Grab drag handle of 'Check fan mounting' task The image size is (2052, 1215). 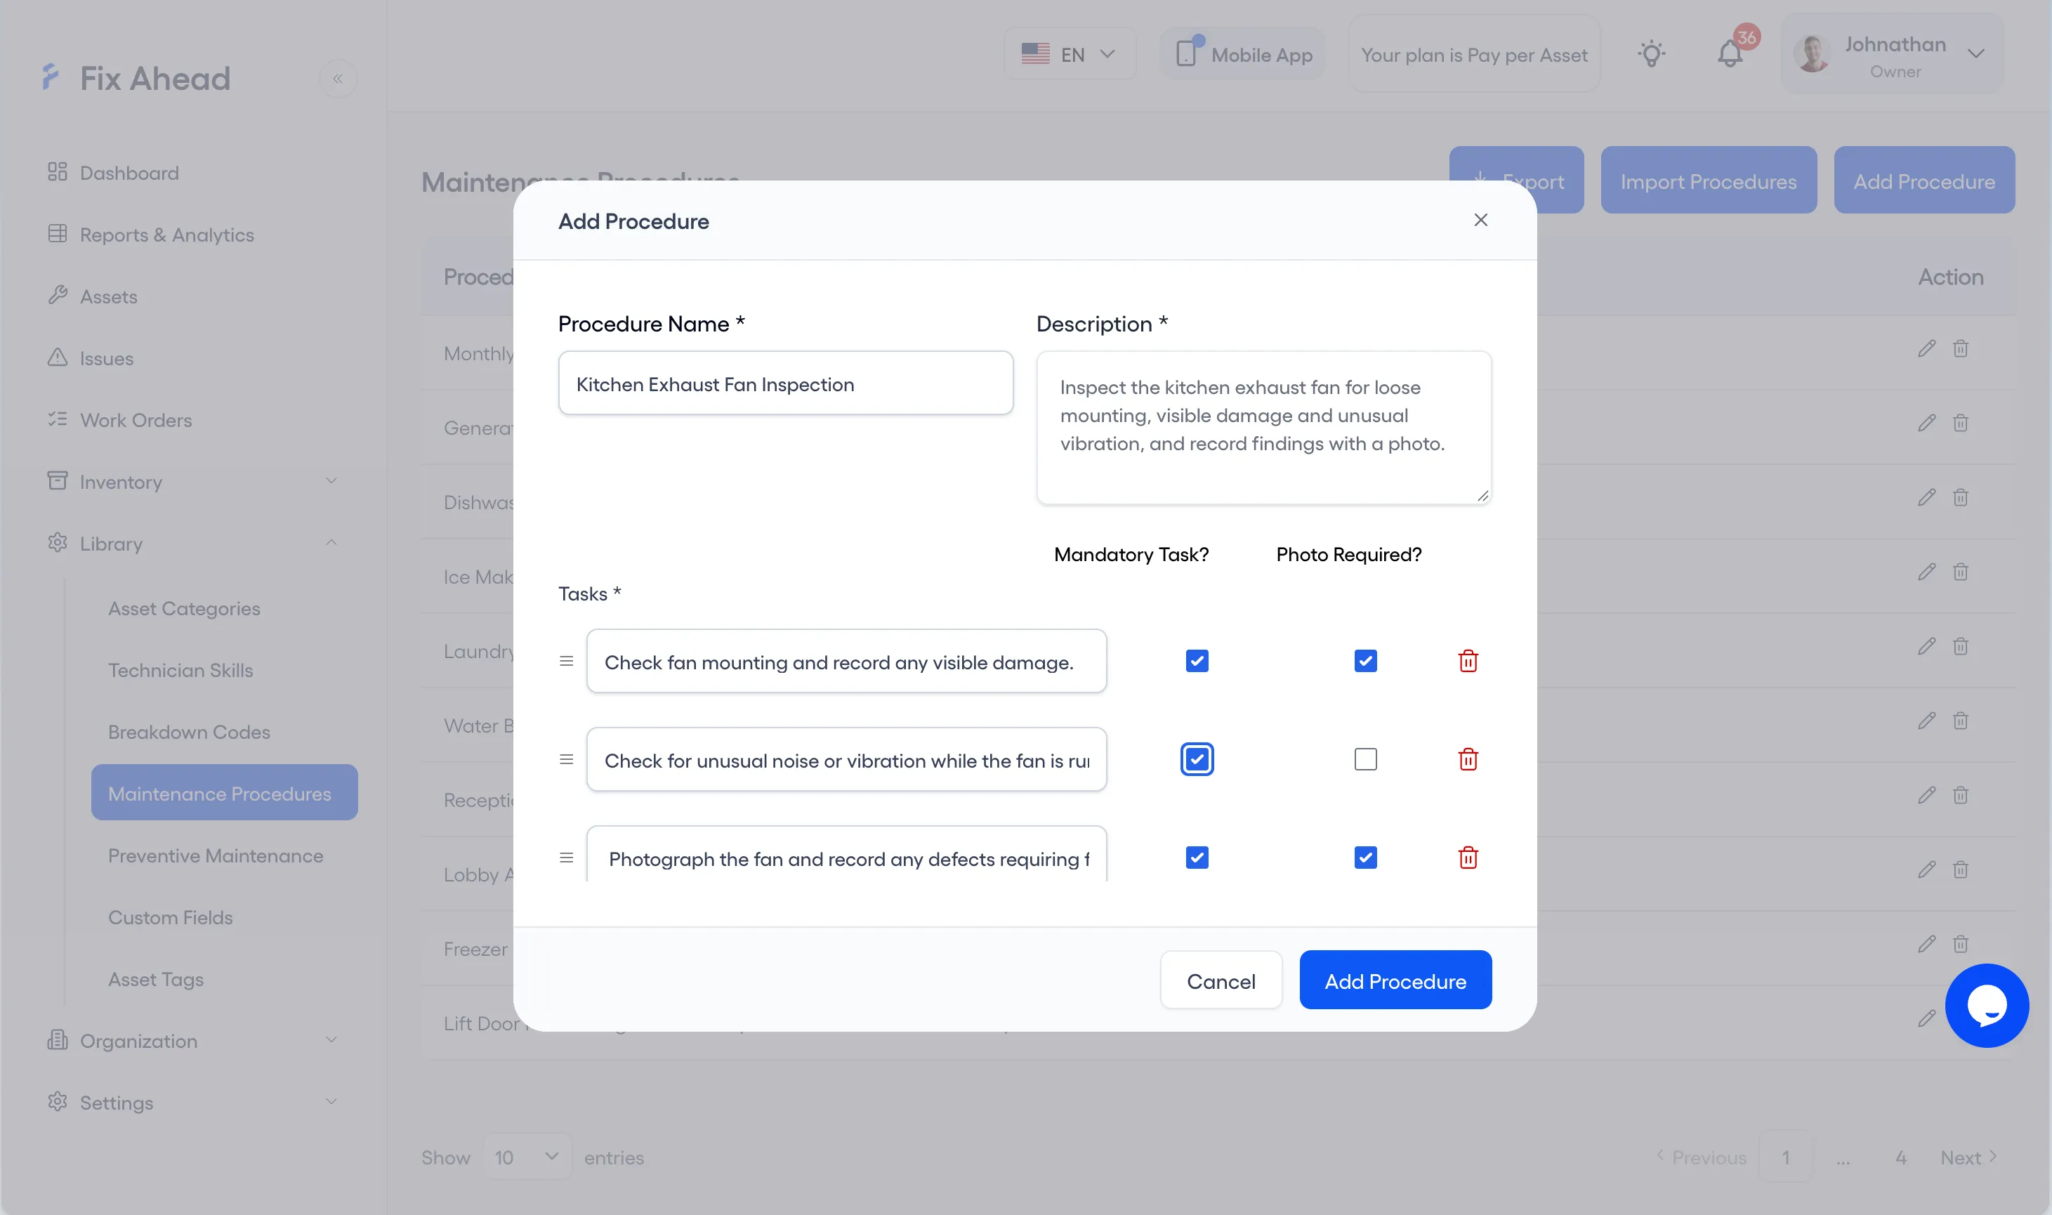pos(565,661)
